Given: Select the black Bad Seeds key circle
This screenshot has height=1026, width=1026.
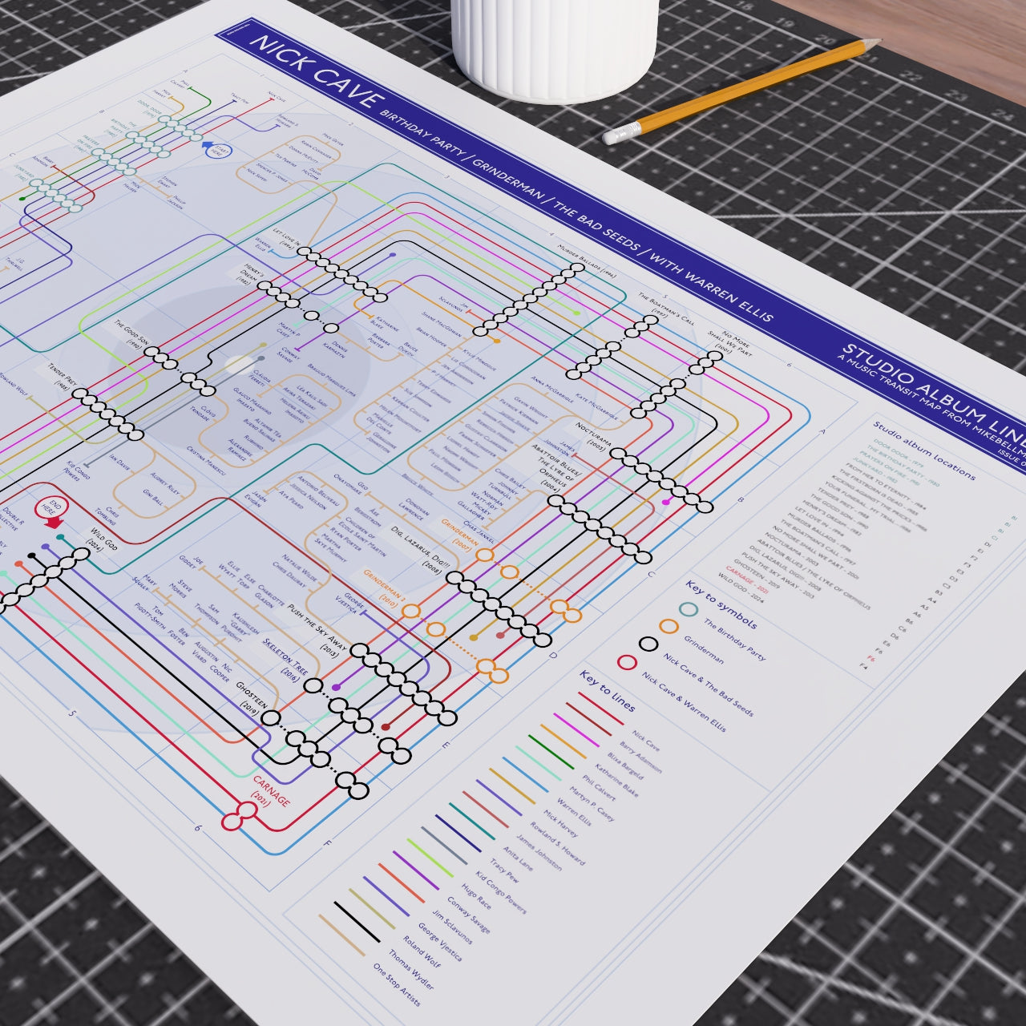Looking at the screenshot, I should (x=648, y=644).
